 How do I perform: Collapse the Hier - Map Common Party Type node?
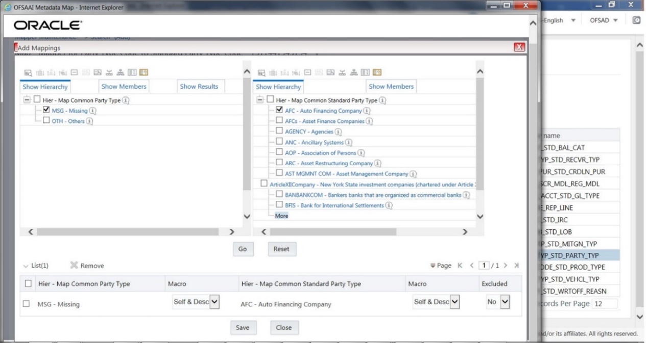(x=27, y=100)
